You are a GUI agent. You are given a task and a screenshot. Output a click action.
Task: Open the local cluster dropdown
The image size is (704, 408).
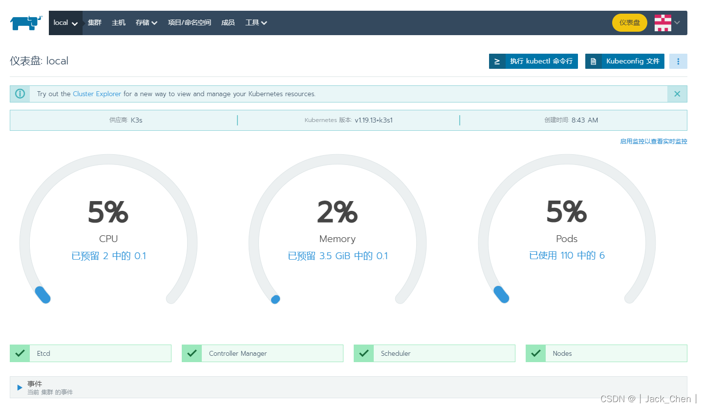coord(65,23)
